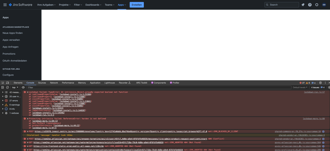Click the error icon on Lockdown failed message

pos(25,92)
